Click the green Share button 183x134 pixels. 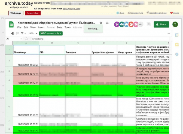161,25
